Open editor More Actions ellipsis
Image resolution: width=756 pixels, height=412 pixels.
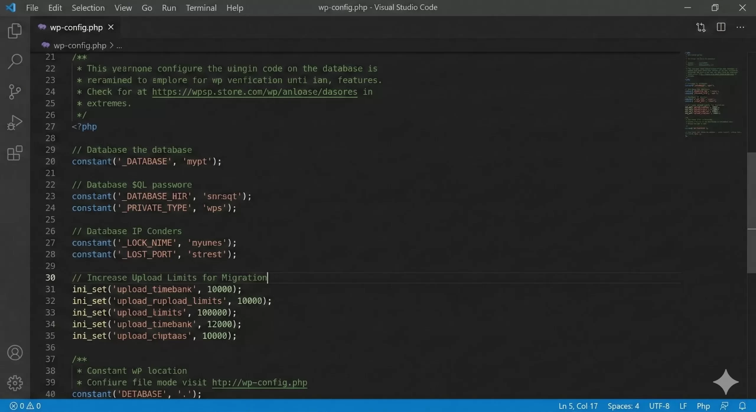coord(740,27)
